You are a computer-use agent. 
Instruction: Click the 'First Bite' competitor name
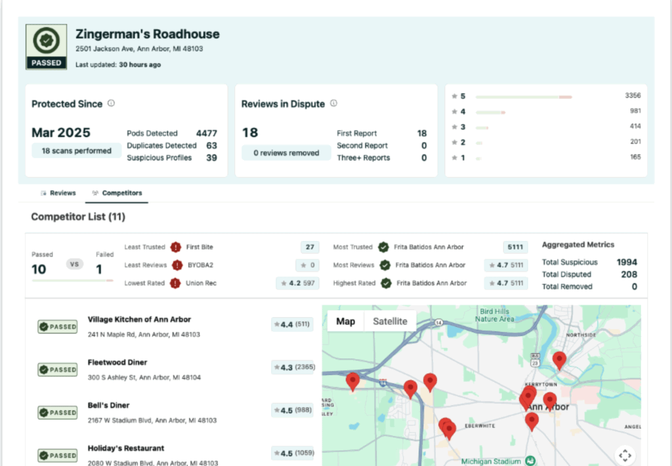[199, 247]
